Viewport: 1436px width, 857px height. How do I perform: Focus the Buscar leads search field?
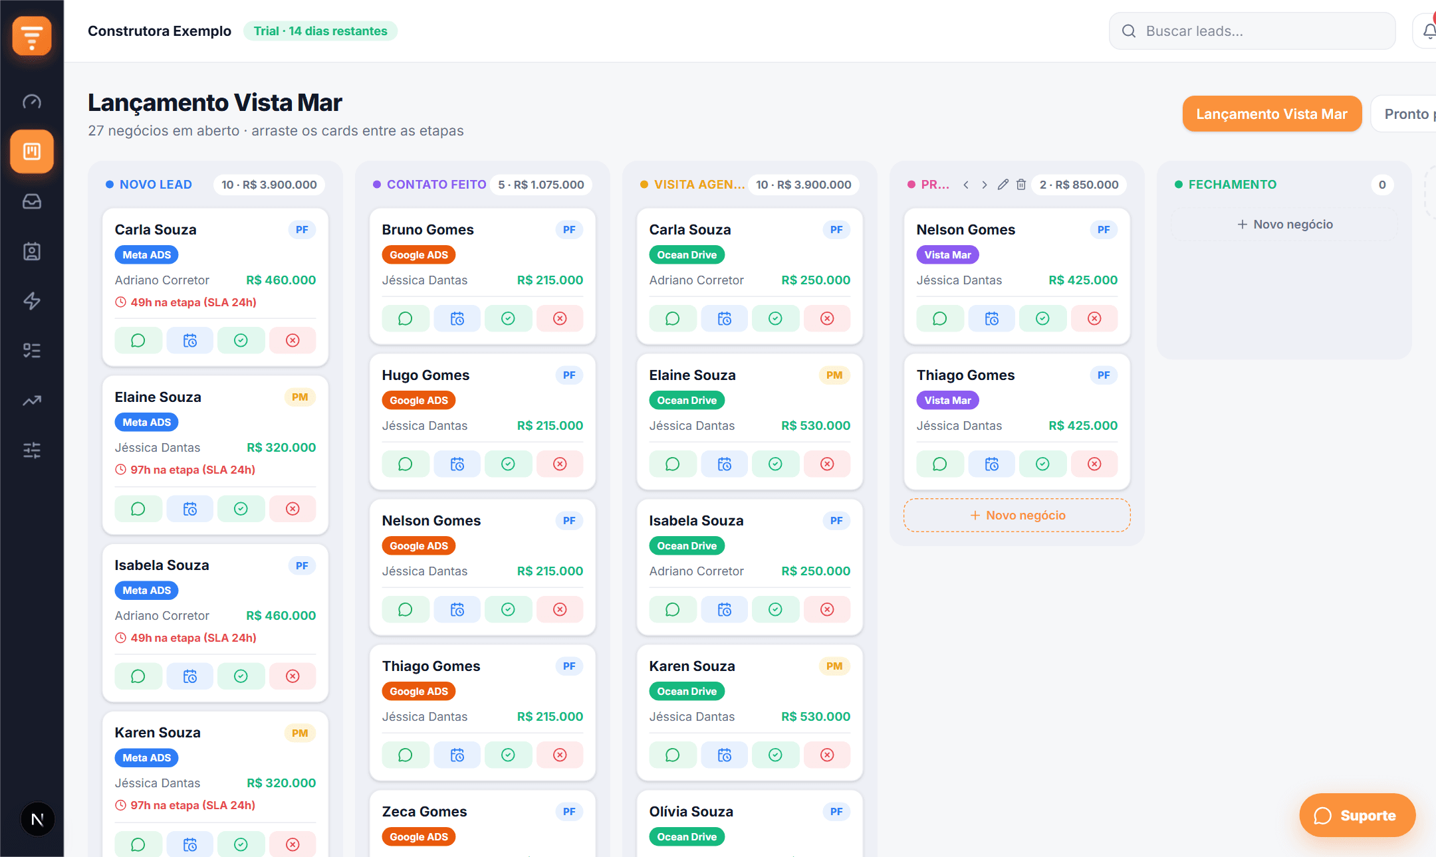(1253, 31)
